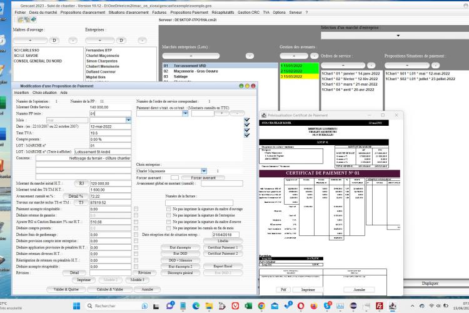This screenshot has width=469, height=313.
Task: Toggle checkbox beside Déduire frais de gardiennage field
Action: [136, 235]
